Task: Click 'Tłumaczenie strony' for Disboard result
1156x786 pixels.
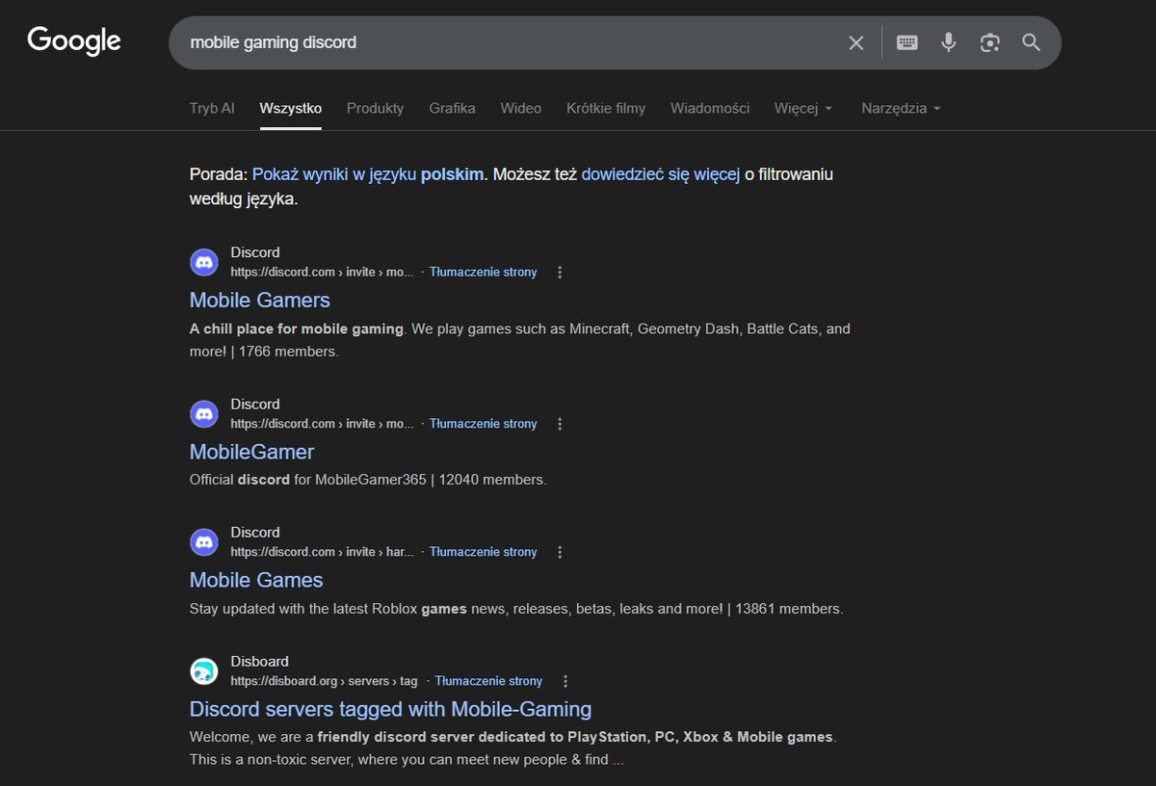Action: pos(488,681)
